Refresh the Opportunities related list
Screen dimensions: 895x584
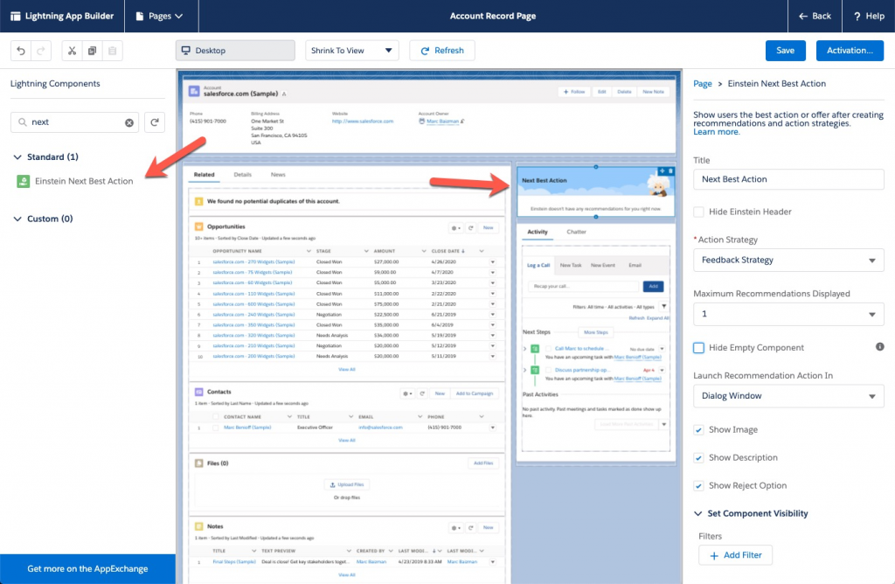point(471,228)
